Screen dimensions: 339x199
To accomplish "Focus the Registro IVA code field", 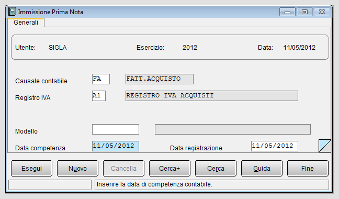I will (99, 96).
